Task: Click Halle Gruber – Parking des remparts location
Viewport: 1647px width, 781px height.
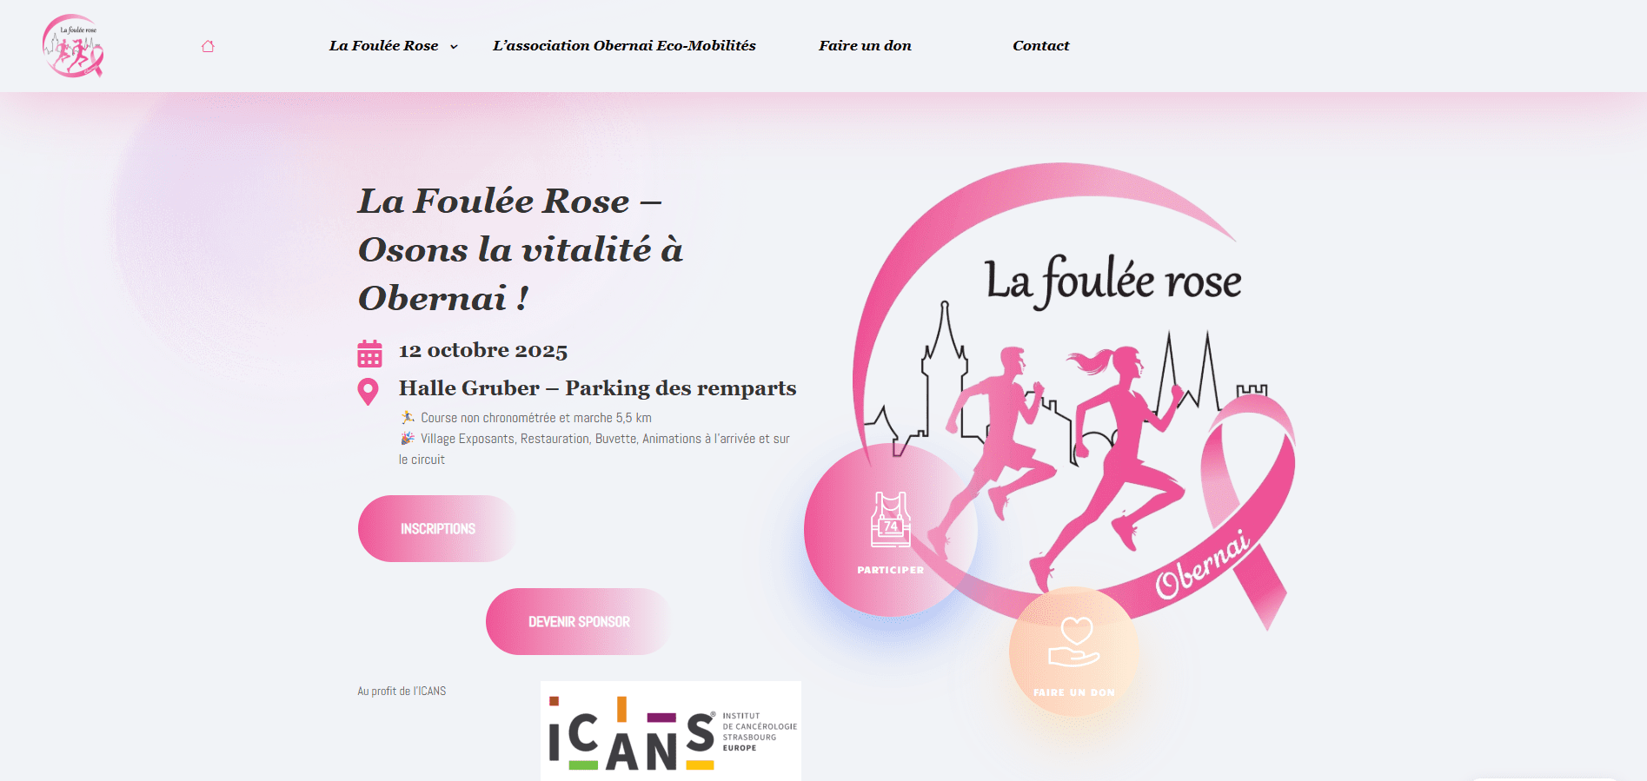Action: click(x=597, y=388)
